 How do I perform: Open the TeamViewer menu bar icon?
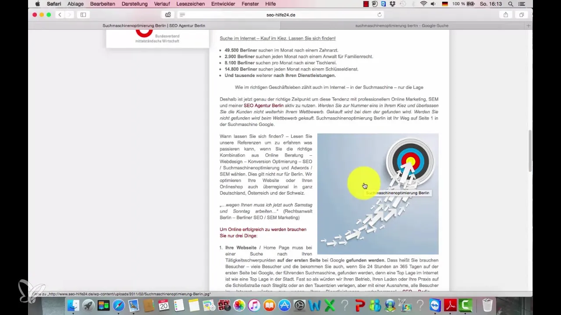coord(383,4)
